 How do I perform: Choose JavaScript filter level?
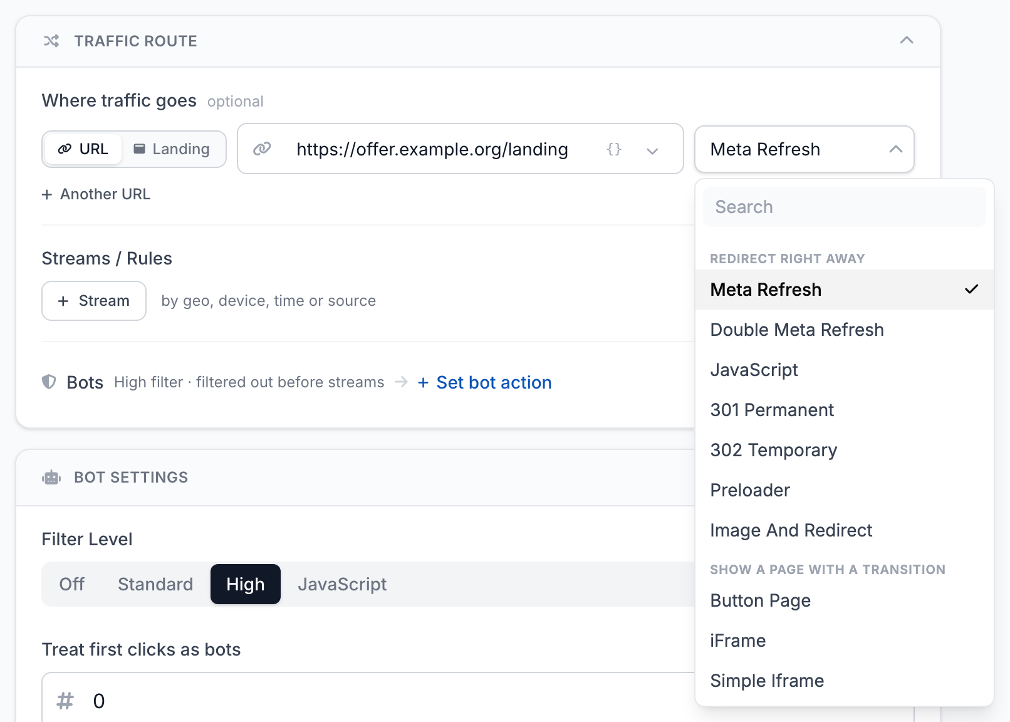[342, 584]
